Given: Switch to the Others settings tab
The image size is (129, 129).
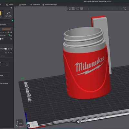Looking at the screenshot, I should pyautogui.click(x=3, y=56).
